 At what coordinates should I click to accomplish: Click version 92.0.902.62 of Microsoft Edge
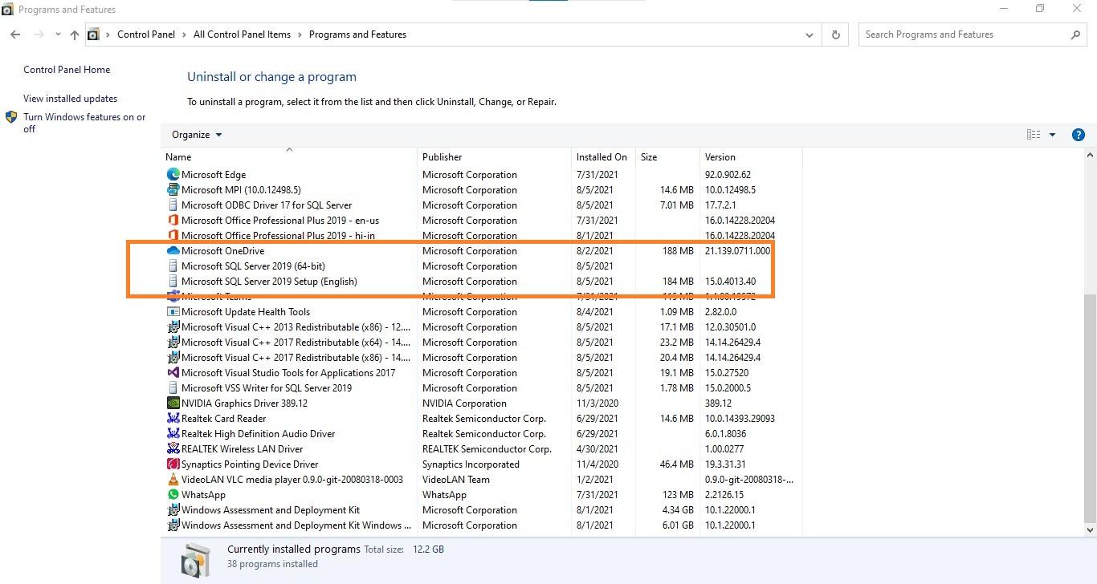click(728, 175)
